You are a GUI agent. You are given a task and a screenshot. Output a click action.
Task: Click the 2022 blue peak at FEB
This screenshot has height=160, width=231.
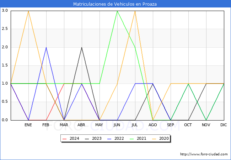[46, 47]
